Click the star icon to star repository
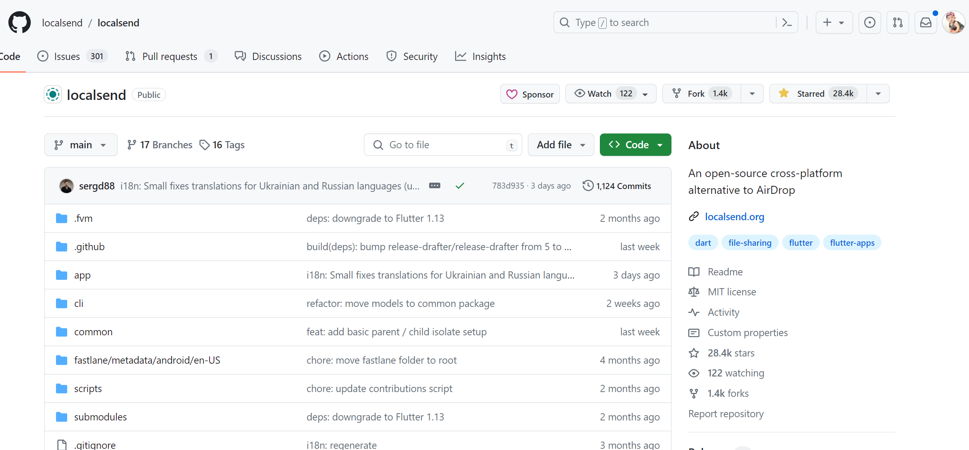 tap(785, 94)
